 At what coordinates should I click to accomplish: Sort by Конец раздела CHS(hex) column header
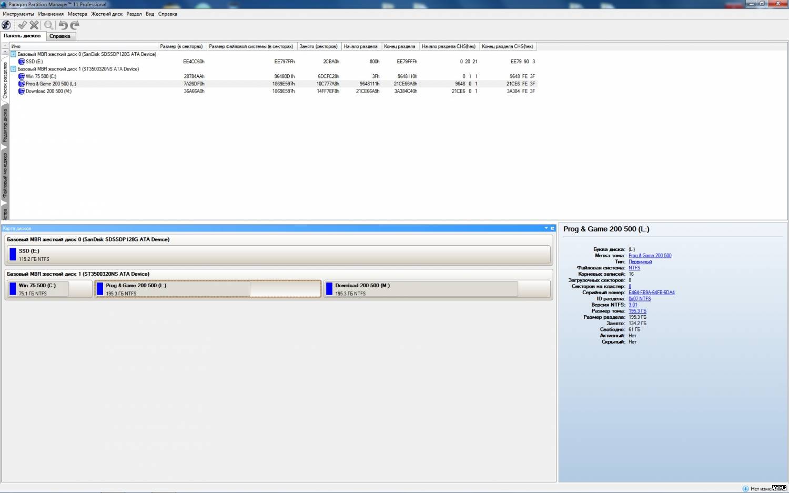click(508, 46)
